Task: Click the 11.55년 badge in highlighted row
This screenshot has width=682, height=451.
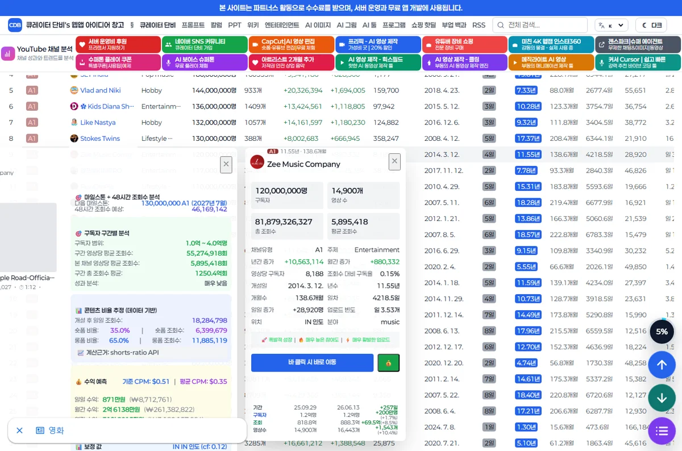Action: tap(528, 154)
